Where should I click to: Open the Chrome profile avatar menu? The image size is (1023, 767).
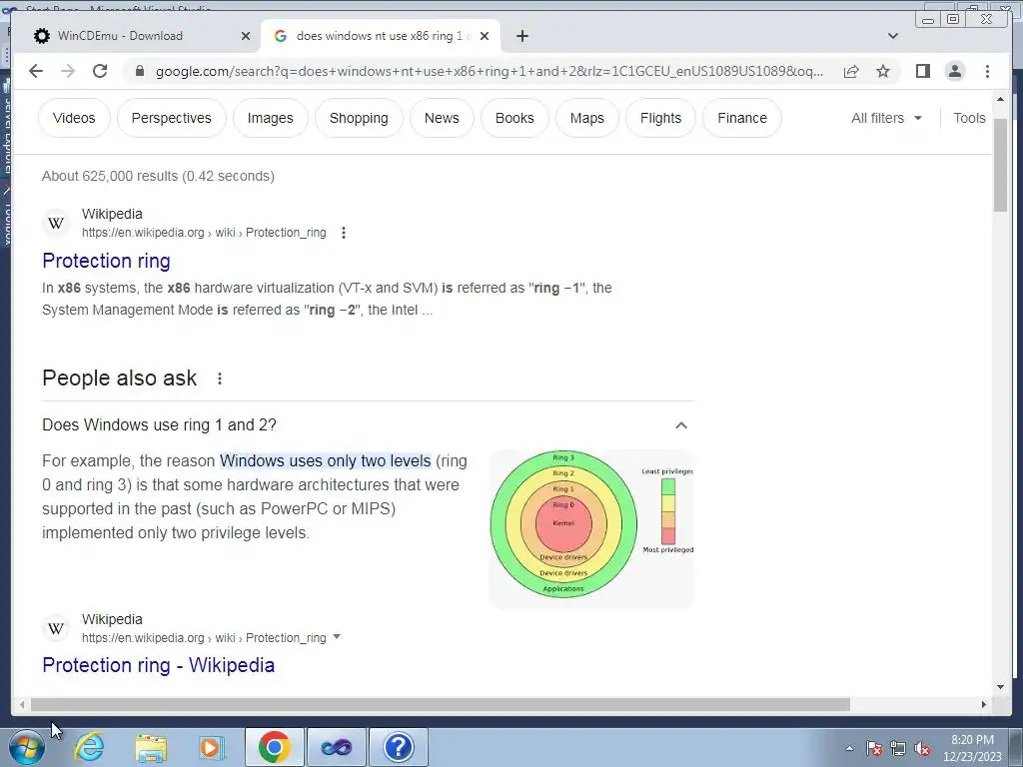pyautogui.click(x=954, y=71)
